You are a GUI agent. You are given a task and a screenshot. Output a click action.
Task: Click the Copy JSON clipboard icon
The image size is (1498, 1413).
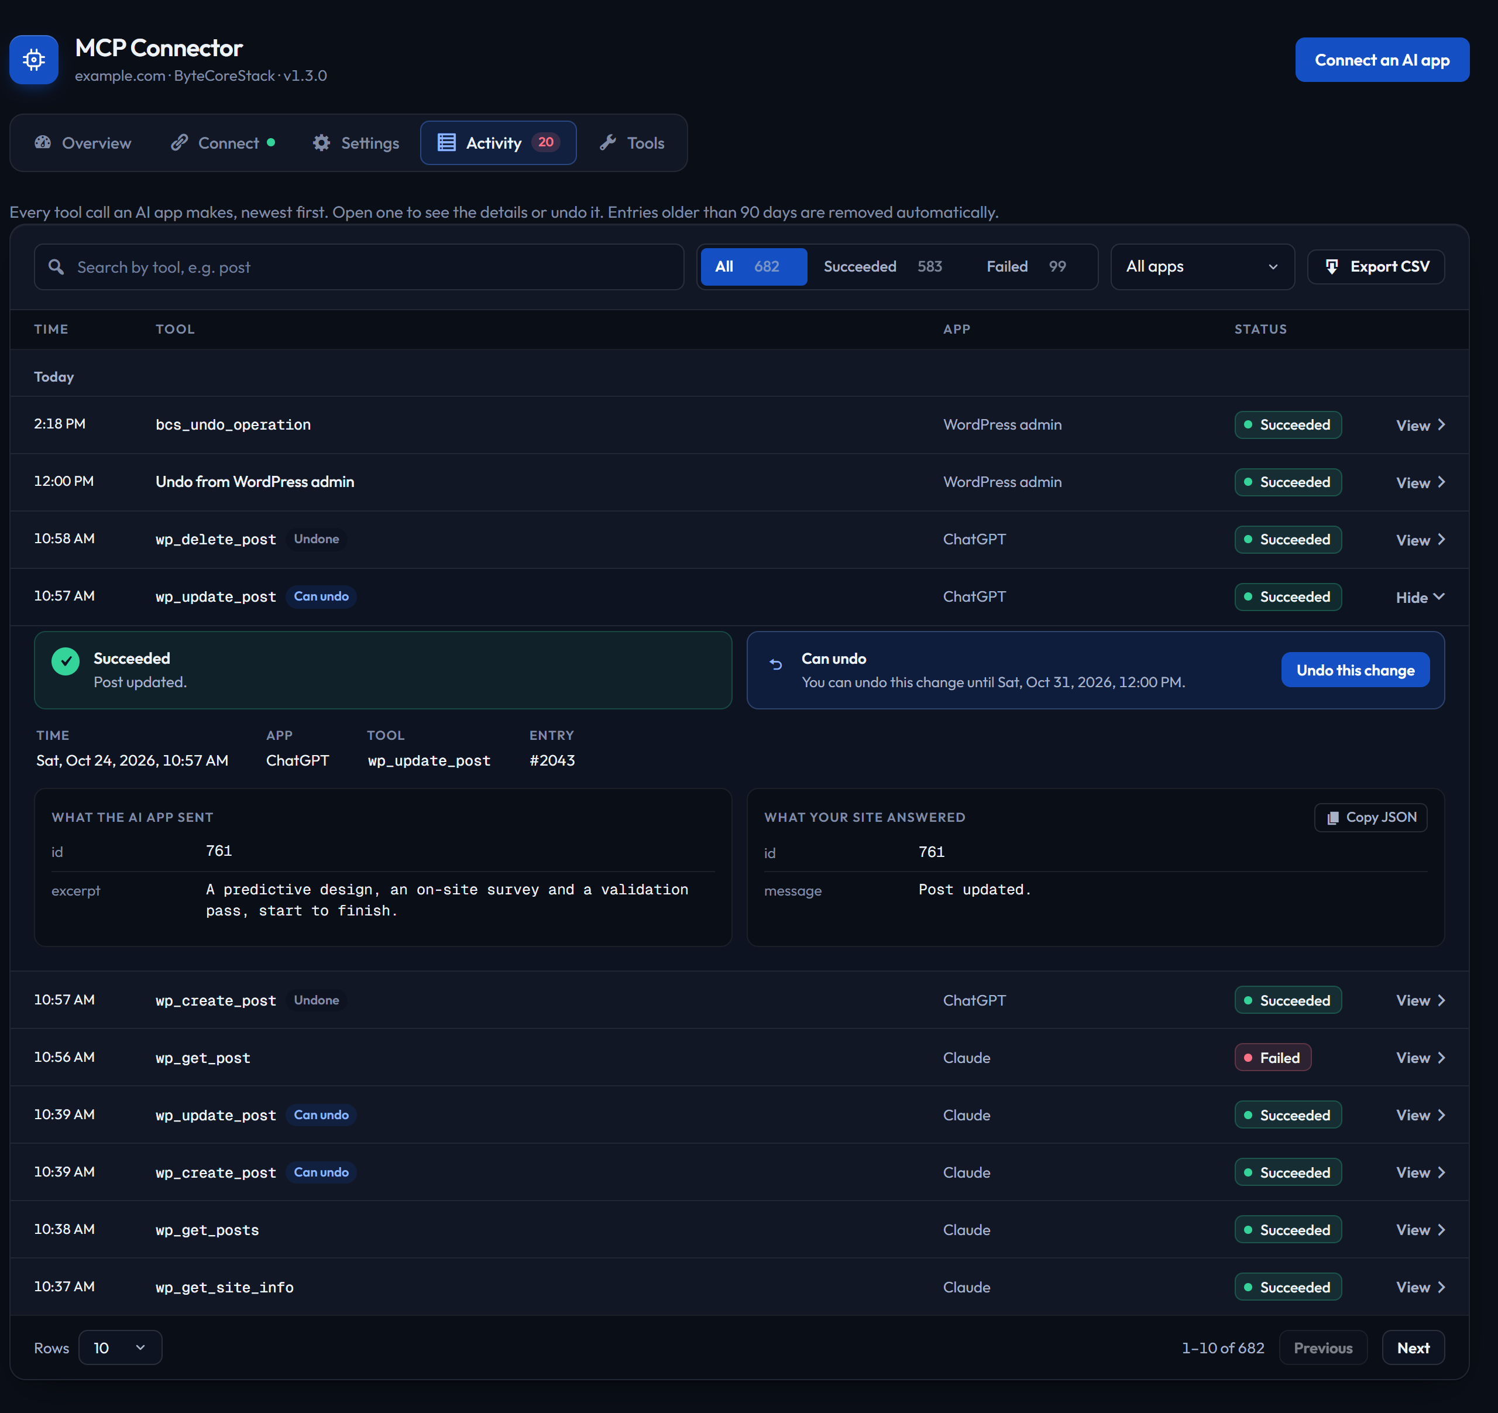1333,818
